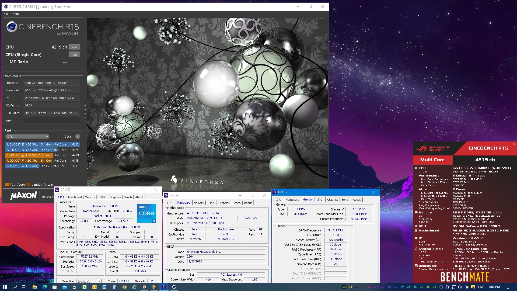Click the 1:07 PM clock
517x291 pixels.
tap(494, 287)
